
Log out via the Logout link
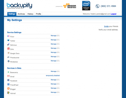114,14
